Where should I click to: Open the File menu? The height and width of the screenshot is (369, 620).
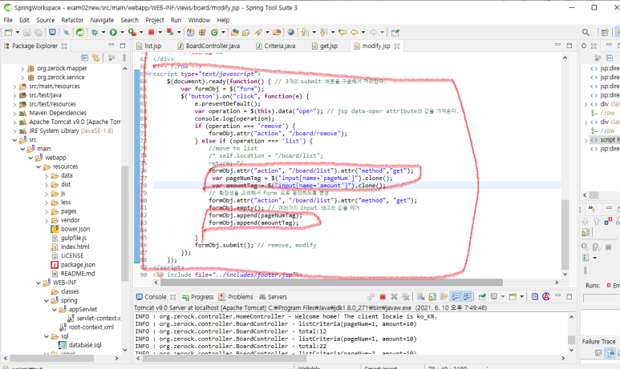[x=8, y=20]
